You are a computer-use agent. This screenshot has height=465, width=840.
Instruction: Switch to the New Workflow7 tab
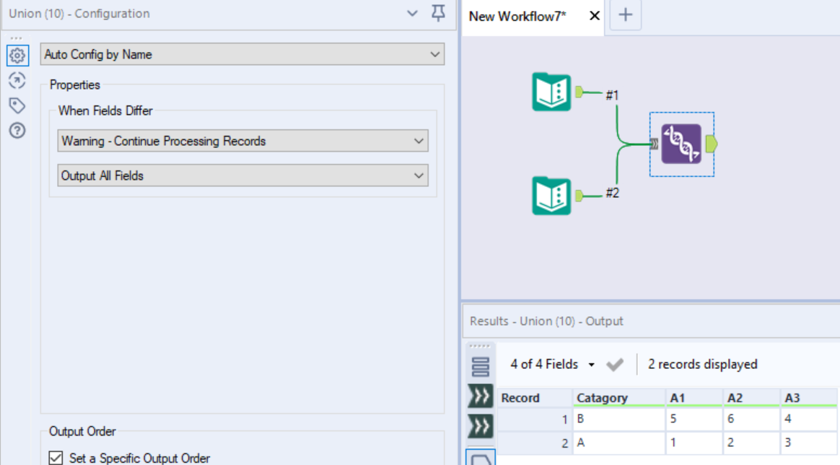520,16
